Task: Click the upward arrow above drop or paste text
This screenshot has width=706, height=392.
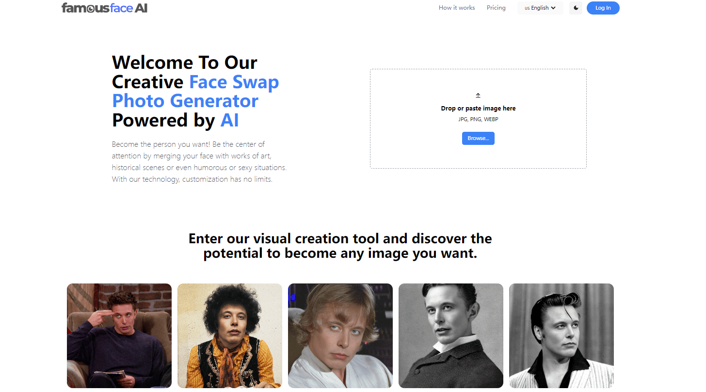Action: 478,95
